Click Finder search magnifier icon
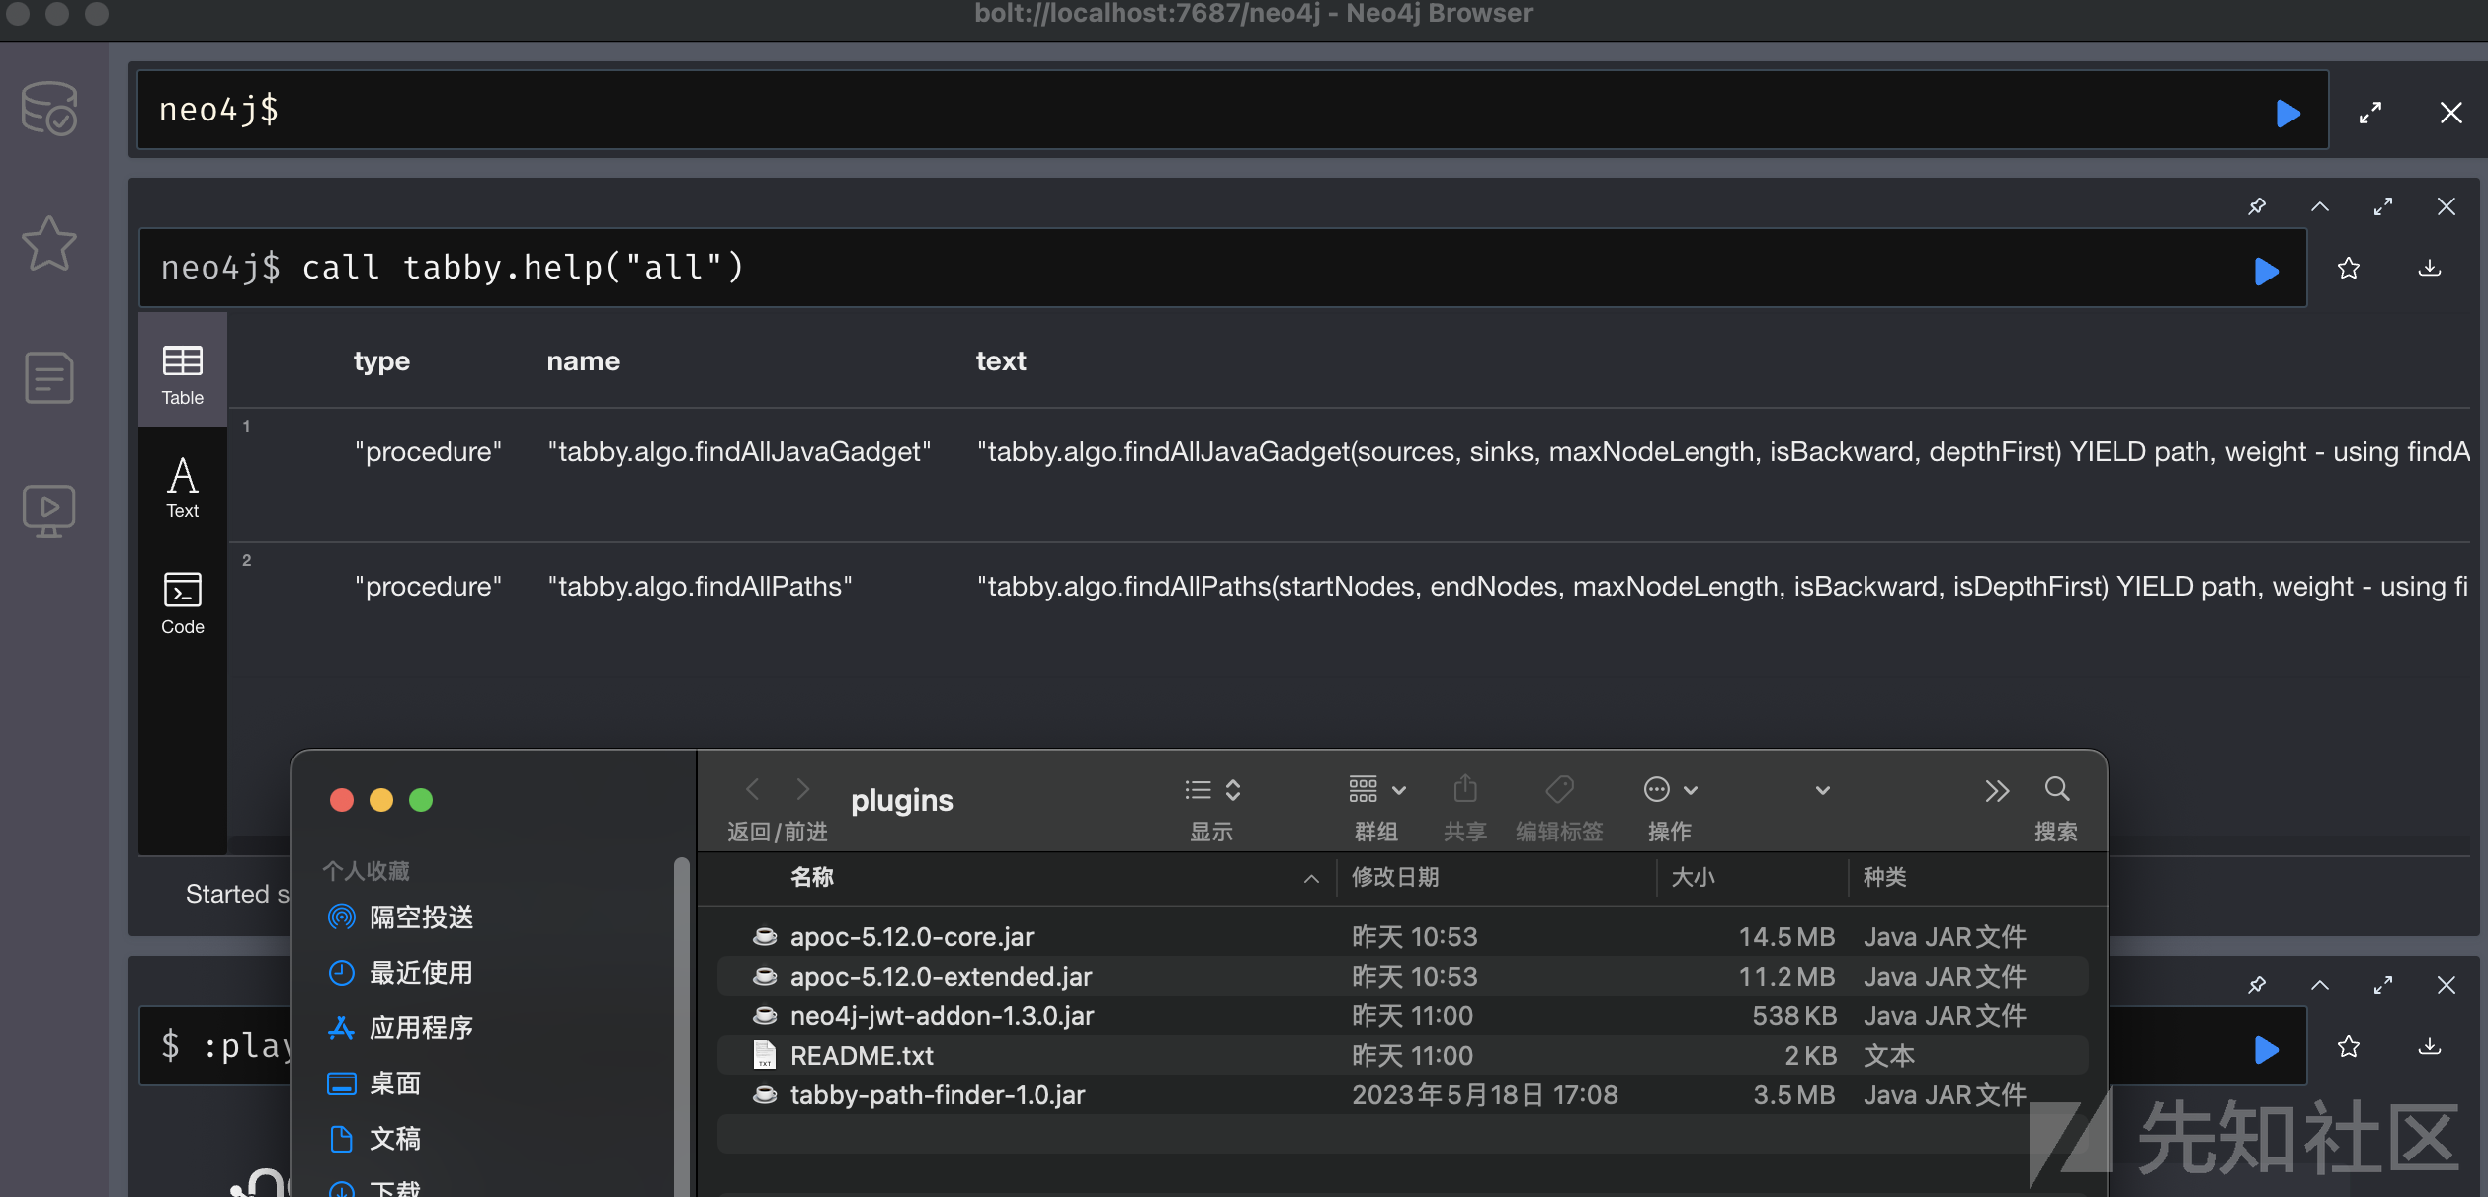Viewport: 2488px width, 1197px height. click(2056, 790)
